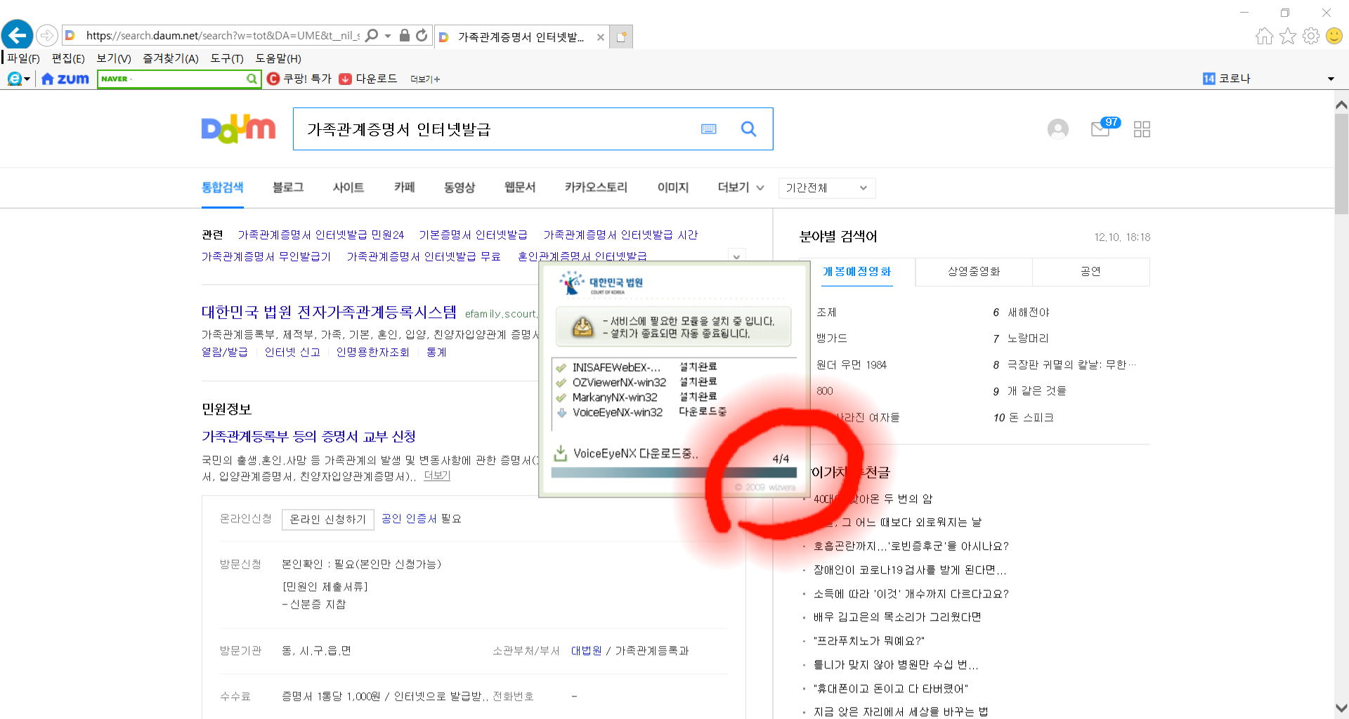Click the VoiceEyeNX download progress bar

tap(674, 473)
